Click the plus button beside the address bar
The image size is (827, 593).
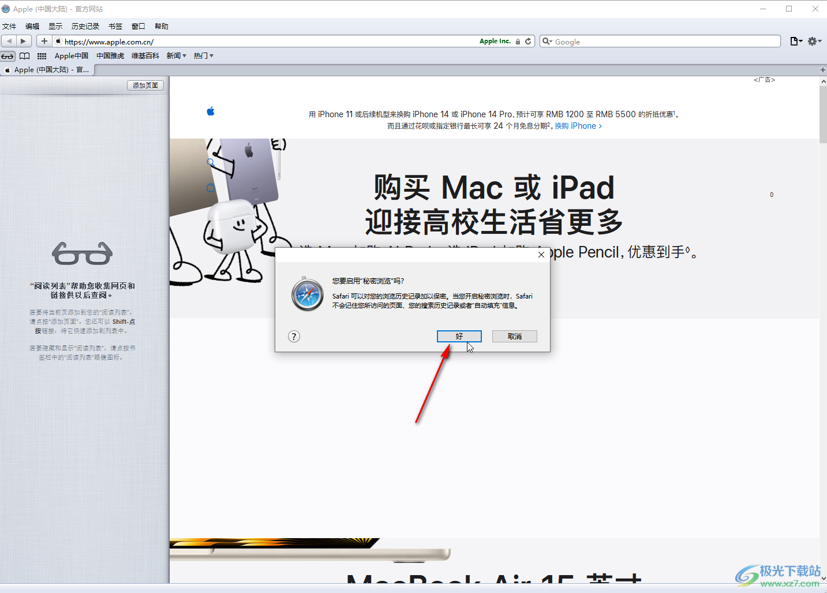(44, 41)
